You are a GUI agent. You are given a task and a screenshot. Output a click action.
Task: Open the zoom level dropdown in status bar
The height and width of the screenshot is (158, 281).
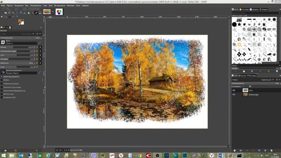[x=66, y=150]
